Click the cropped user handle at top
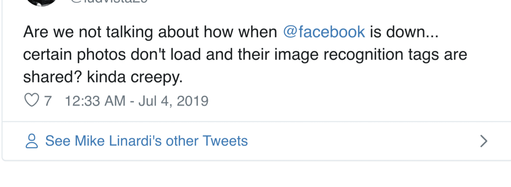 pos(109,1)
